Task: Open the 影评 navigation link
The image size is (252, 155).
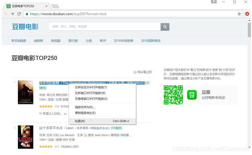Action: (x=103, y=41)
